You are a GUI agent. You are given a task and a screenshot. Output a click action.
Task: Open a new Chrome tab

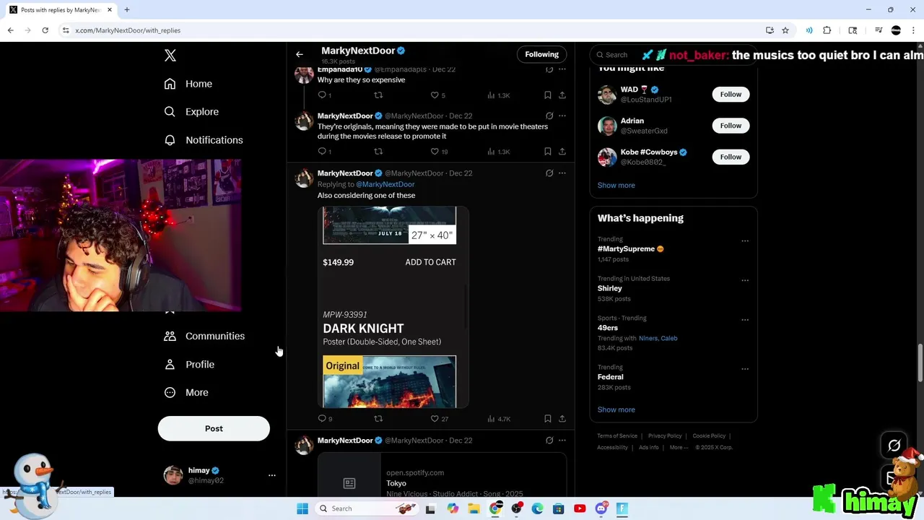tap(126, 10)
